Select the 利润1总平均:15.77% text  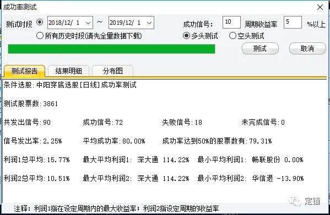point(36,159)
